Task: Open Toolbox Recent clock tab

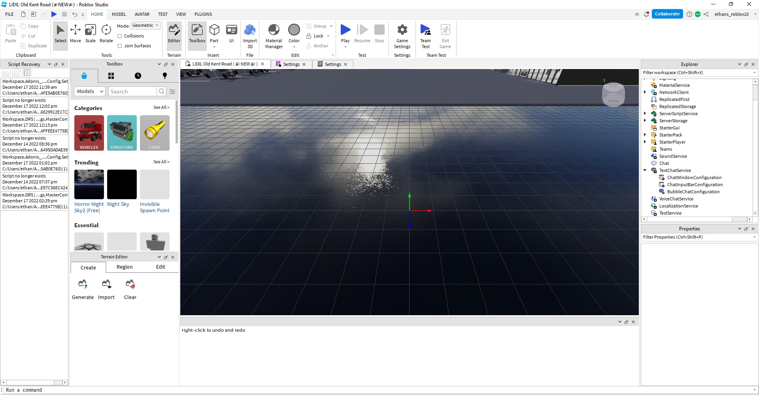Action: pyautogui.click(x=138, y=76)
